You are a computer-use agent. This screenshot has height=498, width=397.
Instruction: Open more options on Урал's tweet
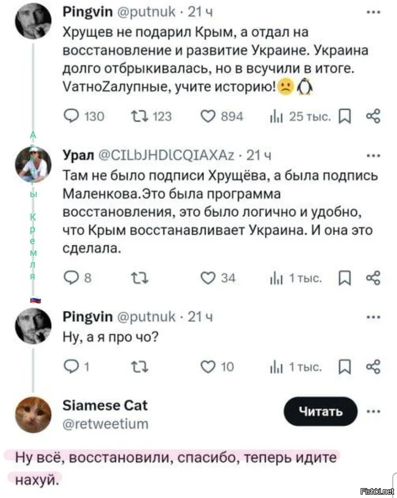coord(373,156)
